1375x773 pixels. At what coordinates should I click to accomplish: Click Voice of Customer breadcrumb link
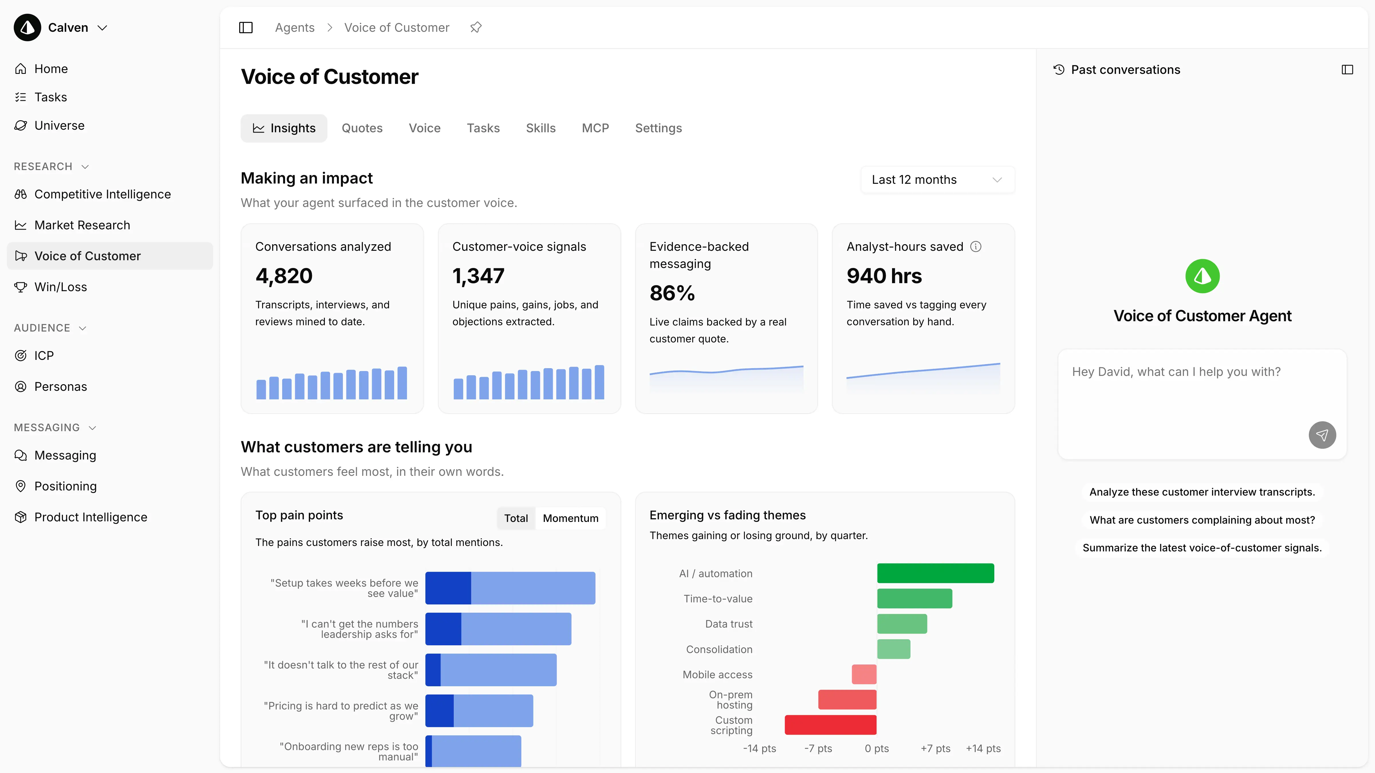[x=396, y=28]
